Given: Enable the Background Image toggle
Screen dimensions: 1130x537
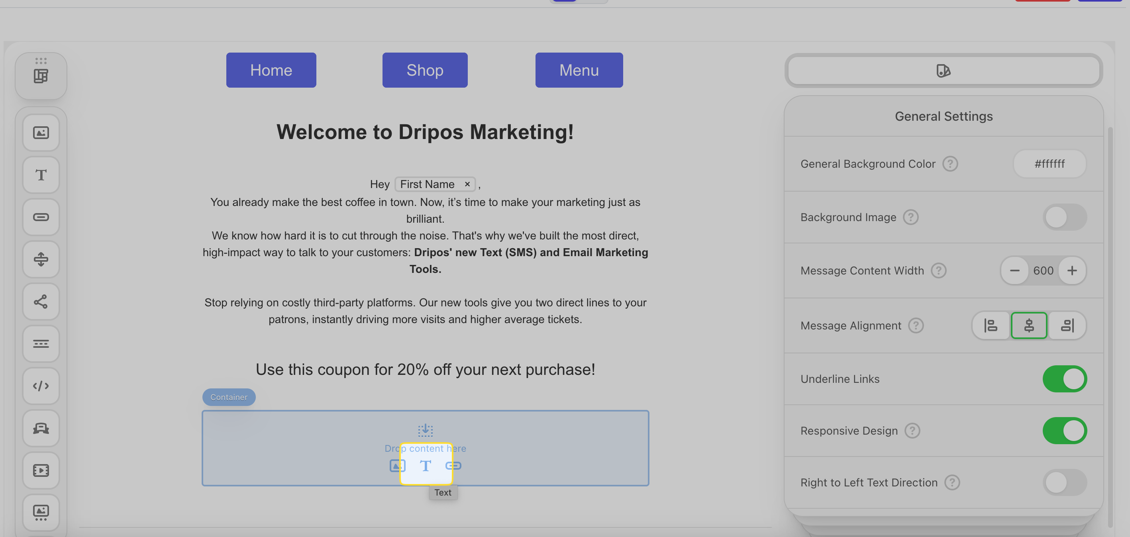Looking at the screenshot, I should [x=1064, y=217].
